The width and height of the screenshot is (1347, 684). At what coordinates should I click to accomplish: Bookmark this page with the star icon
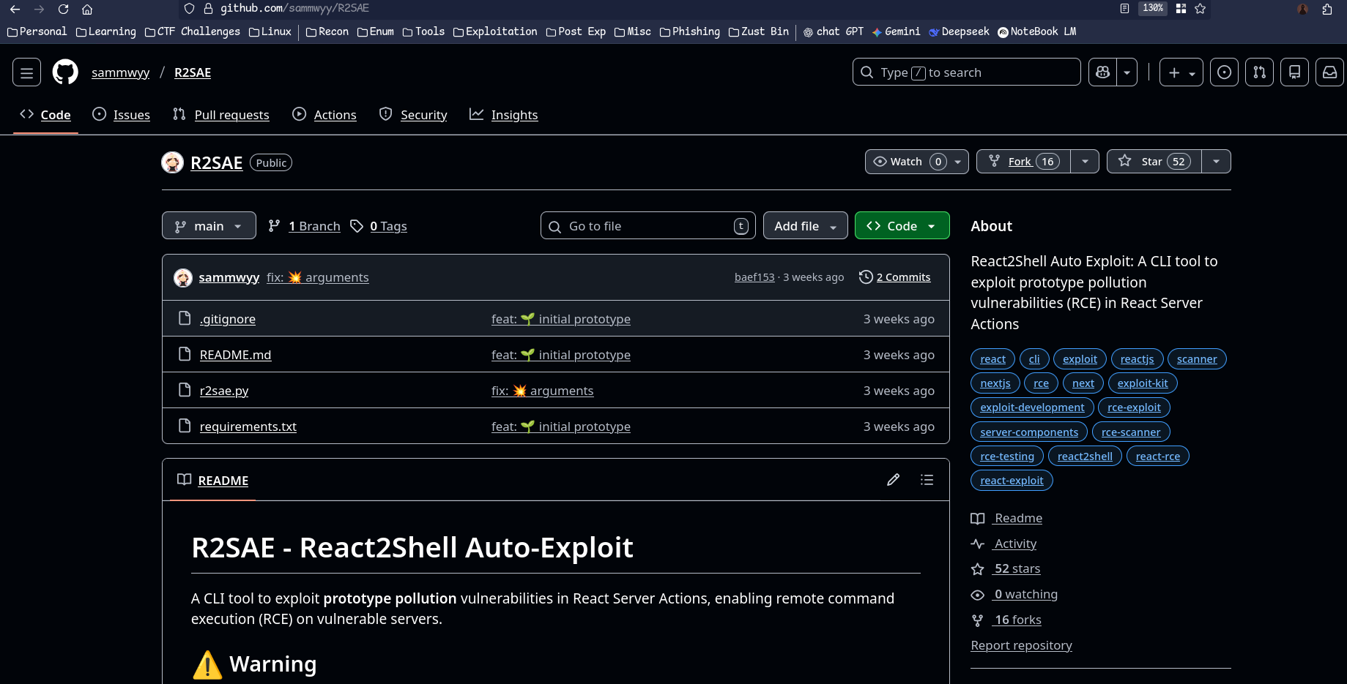point(1200,8)
